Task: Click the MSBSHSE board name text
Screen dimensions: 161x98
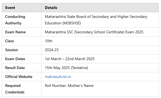Action: click(96, 20)
